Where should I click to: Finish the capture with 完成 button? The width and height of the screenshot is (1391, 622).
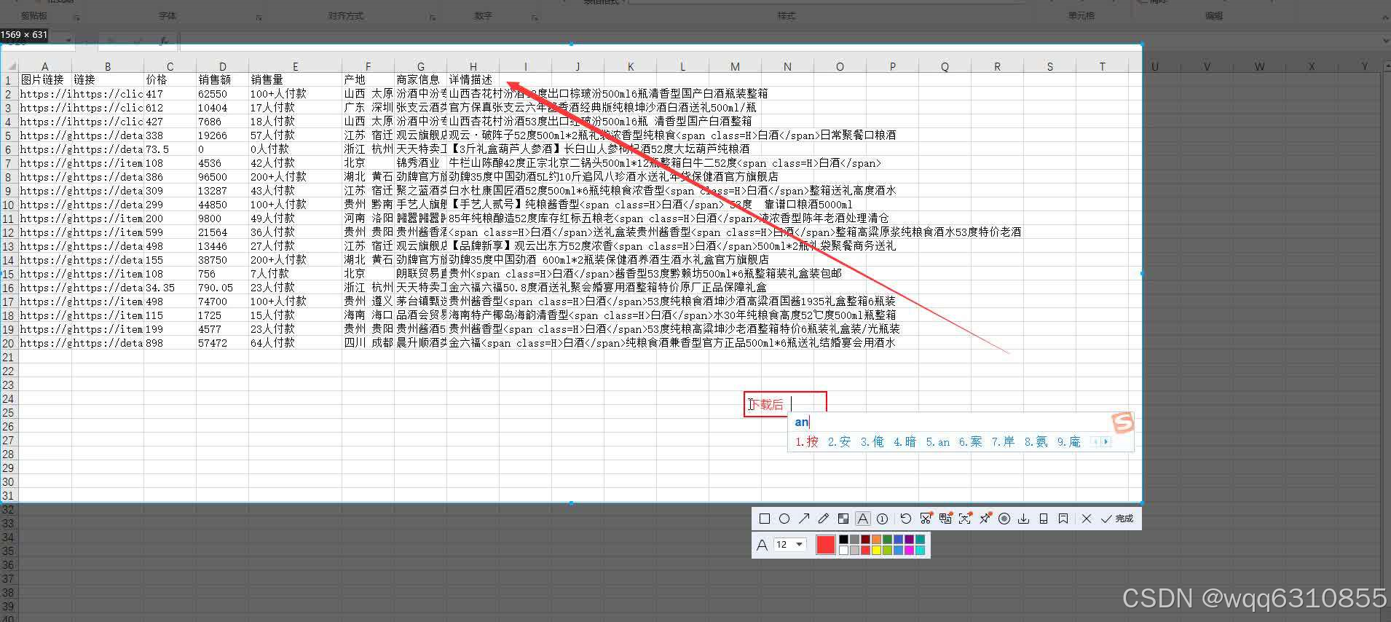[1117, 519]
